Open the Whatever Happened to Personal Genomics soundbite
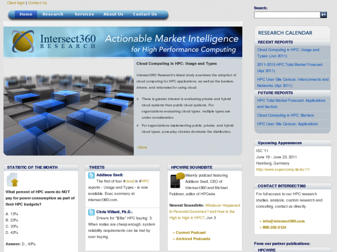Image resolution: width=337 pixels, height=252 pixels. (204, 211)
